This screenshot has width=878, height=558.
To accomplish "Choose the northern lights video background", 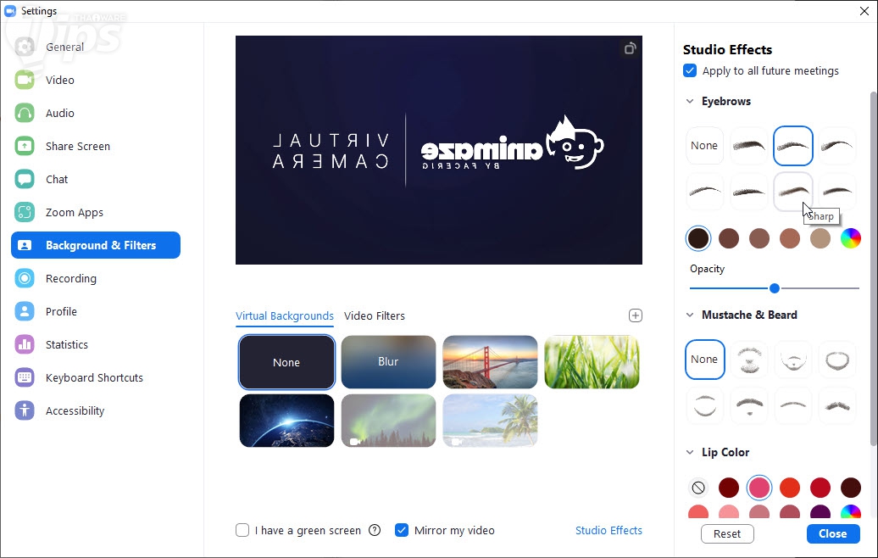I will click(x=389, y=421).
